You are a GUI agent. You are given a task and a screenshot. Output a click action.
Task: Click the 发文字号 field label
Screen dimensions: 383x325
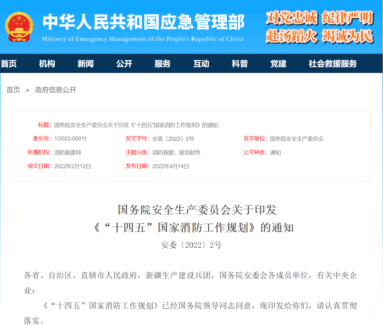pyautogui.click(x=137, y=139)
